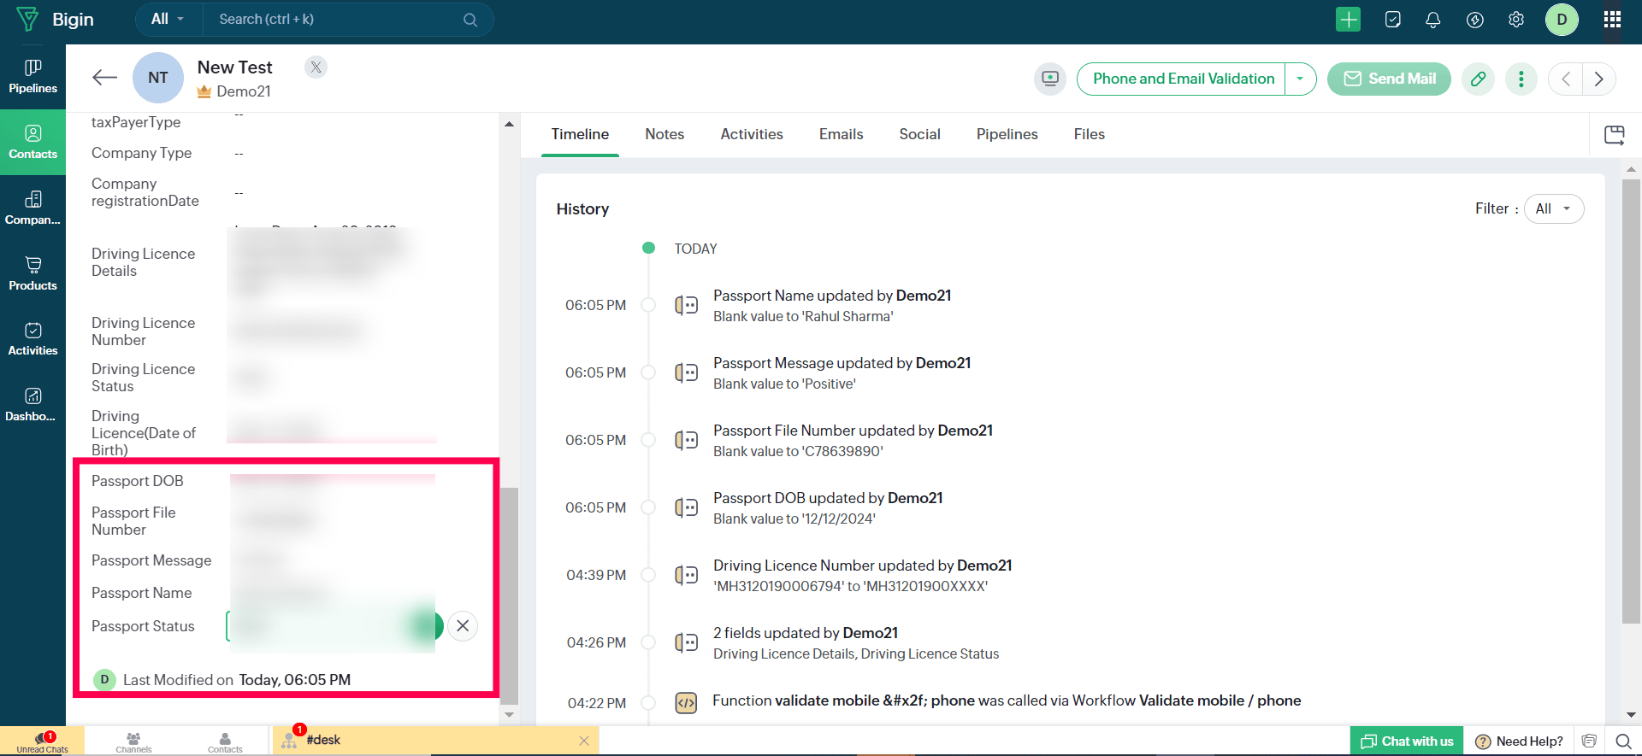Click the search magnifier icon in search bar
Viewport: 1642px width, 756px height.
click(470, 20)
